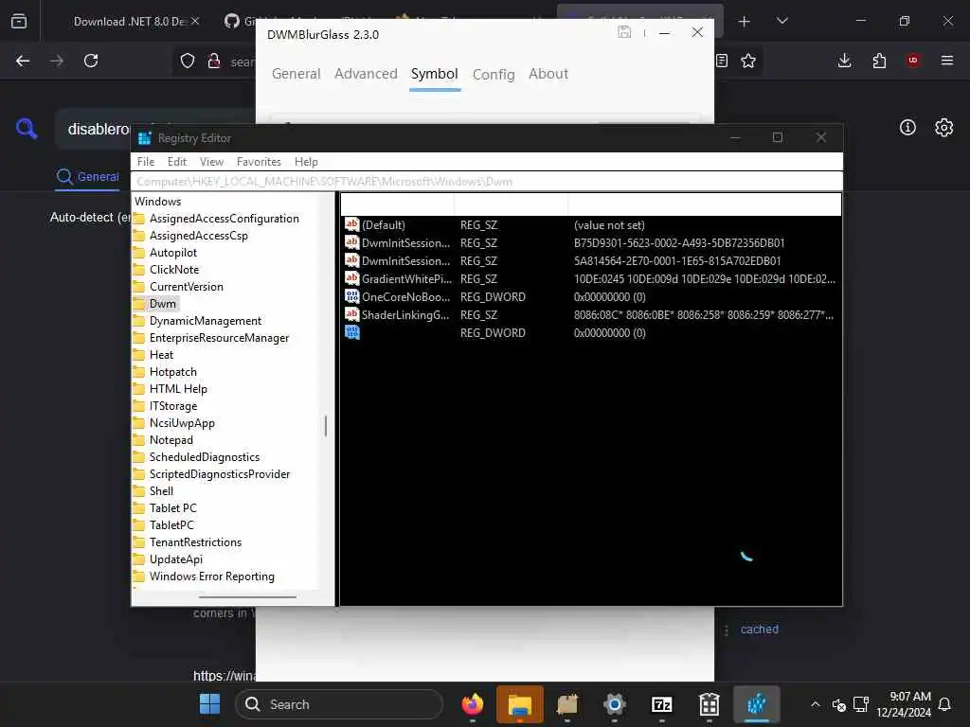Select the Hotpatch registry key
This screenshot has height=727, width=970.
[x=173, y=372]
